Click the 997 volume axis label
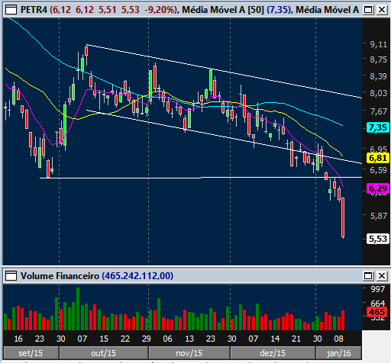Viewport: 391px width, 363px height. point(378,289)
